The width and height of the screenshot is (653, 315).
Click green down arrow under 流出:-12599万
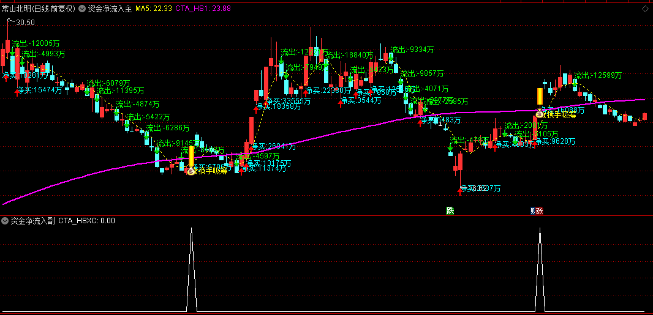click(575, 83)
